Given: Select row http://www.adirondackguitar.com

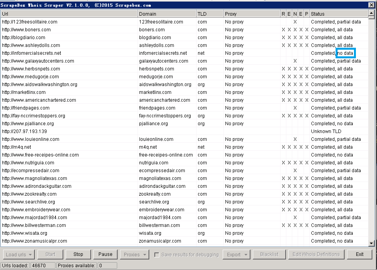Looking at the screenshot, I should (x=184, y=186).
